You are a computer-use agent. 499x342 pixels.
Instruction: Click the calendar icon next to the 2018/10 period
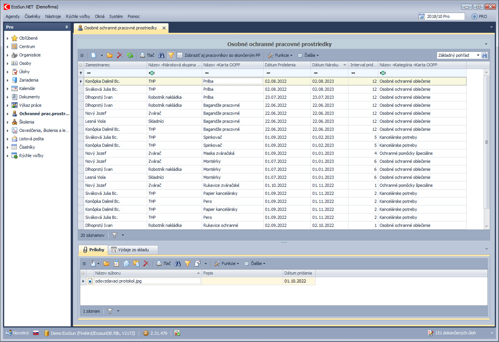pos(422,16)
